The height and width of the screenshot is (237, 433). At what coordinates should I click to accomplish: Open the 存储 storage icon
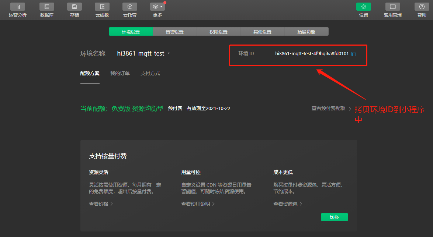(74, 7)
